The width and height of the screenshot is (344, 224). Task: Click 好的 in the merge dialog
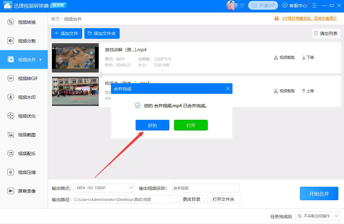[152, 125]
